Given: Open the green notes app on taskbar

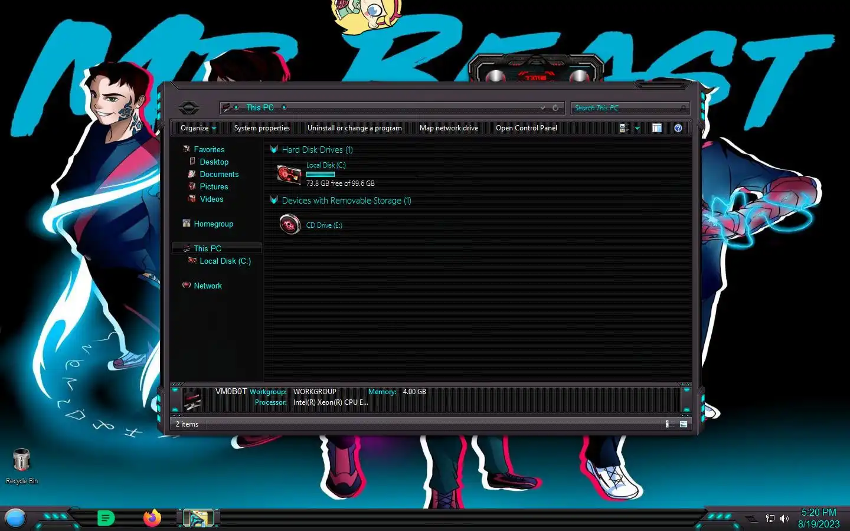Looking at the screenshot, I should click(106, 519).
